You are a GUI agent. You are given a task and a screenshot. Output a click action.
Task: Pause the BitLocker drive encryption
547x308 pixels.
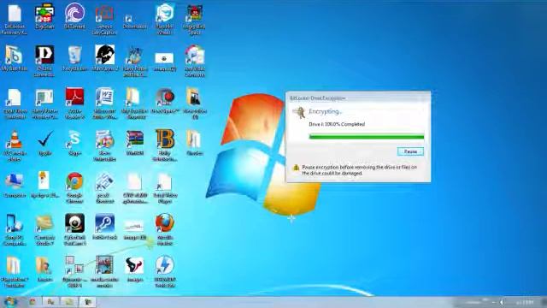click(410, 151)
